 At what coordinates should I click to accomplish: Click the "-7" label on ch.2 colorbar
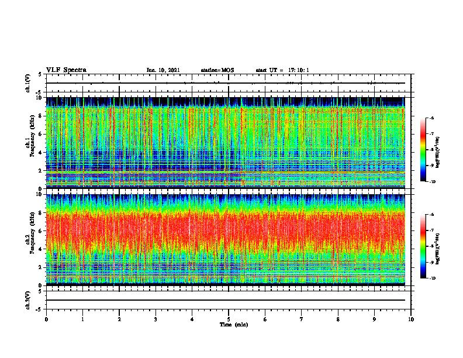[431, 230]
